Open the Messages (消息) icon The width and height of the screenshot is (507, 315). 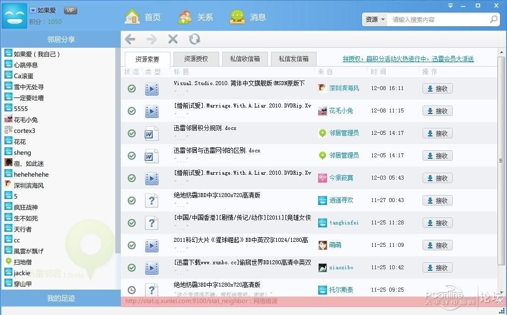[x=237, y=17]
